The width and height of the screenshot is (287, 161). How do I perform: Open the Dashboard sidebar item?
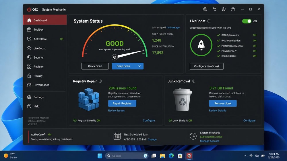pos(45,20)
